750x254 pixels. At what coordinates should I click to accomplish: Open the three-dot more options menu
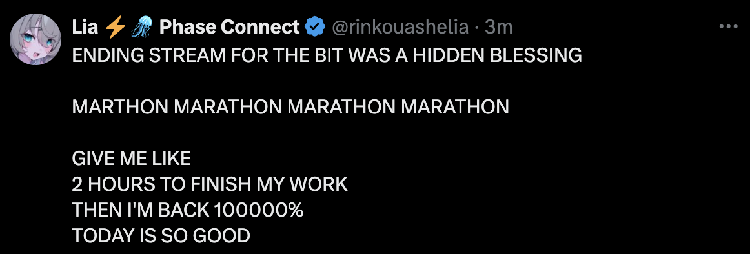(x=728, y=27)
